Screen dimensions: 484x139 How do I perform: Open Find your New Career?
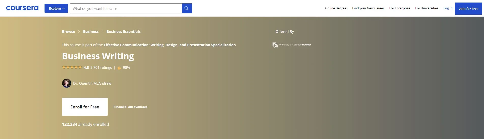pos(368,8)
